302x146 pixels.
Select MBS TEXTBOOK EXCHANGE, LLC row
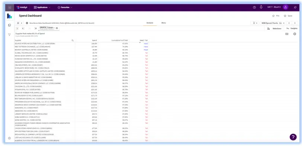pyautogui.click(x=33, y=47)
